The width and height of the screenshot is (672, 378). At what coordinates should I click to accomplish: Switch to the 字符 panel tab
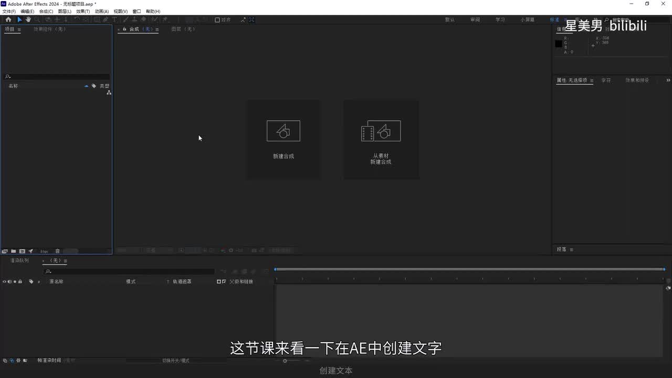point(606,80)
